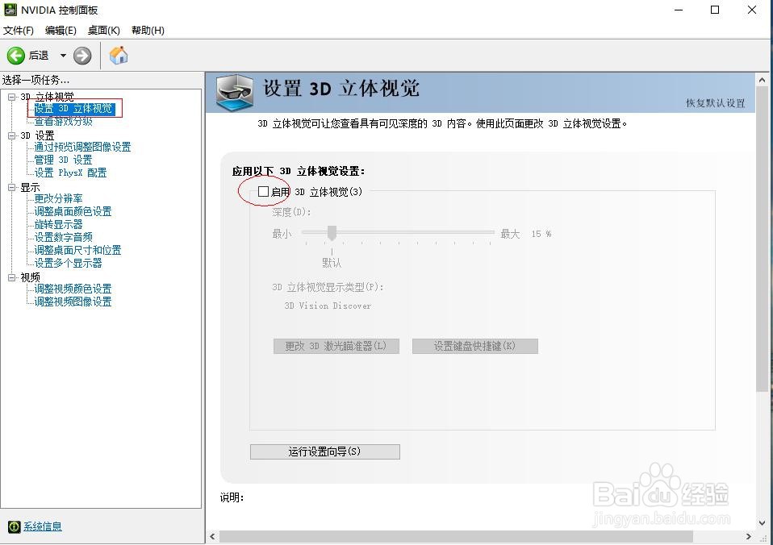Click the vertical scrollbar down arrow
Image resolution: width=773 pixels, height=545 pixels.
(x=763, y=522)
